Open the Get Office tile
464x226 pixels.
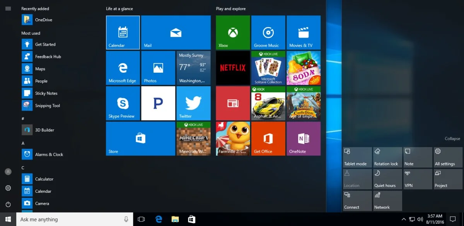click(268, 139)
